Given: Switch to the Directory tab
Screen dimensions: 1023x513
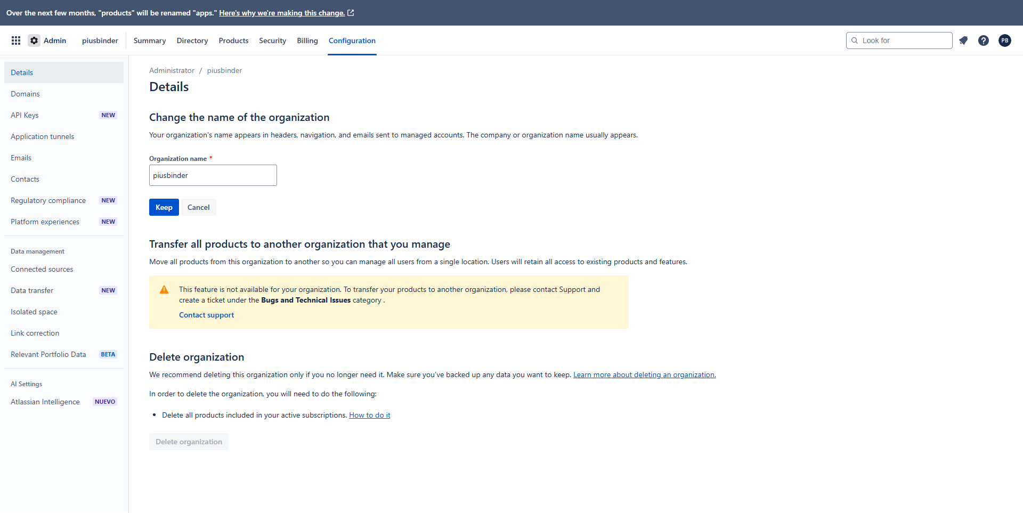Looking at the screenshot, I should coord(192,40).
